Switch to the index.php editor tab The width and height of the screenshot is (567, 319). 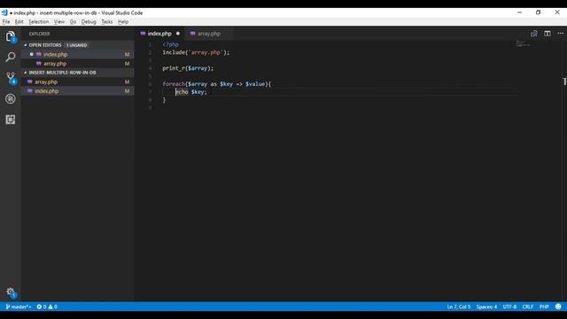159,34
